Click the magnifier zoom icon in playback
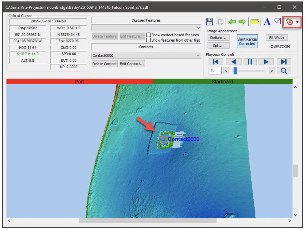 click(x=284, y=71)
